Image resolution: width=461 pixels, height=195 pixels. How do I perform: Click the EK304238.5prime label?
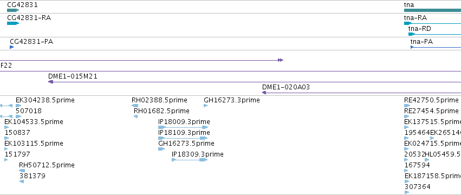coord(45,100)
